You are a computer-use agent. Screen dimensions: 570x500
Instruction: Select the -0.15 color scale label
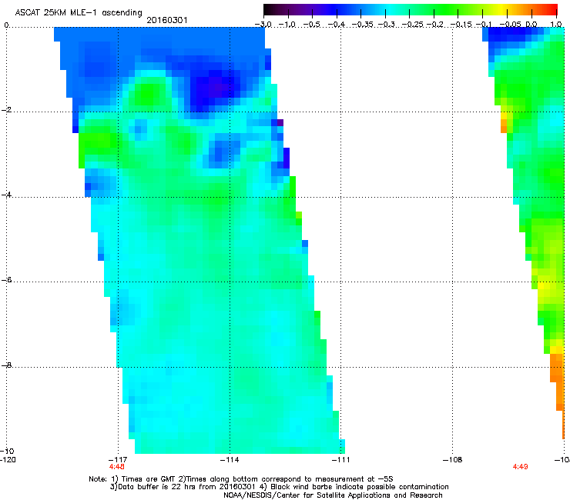point(461,25)
